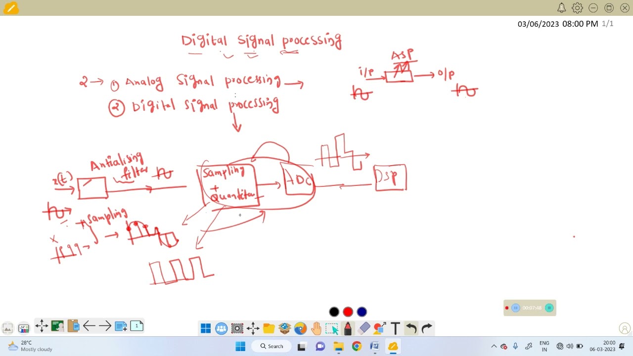The height and width of the screenshot is (356, 633).
Task: Open the Windows Start menu on taskbar
Action: (x=240, y=346)
